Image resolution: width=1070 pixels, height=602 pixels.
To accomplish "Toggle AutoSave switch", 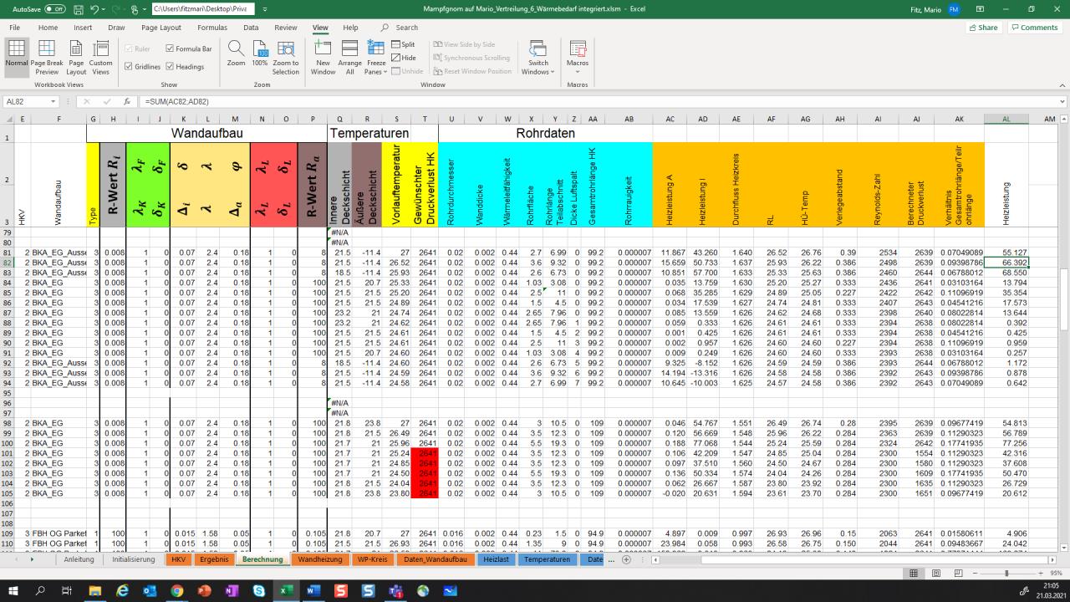I will 55,9.
